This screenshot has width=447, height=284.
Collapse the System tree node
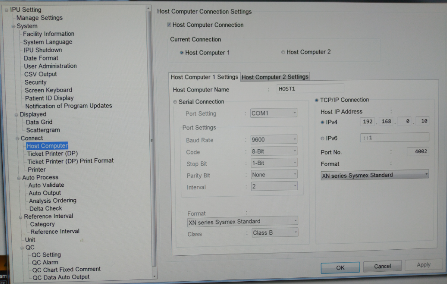coord(14,26)
